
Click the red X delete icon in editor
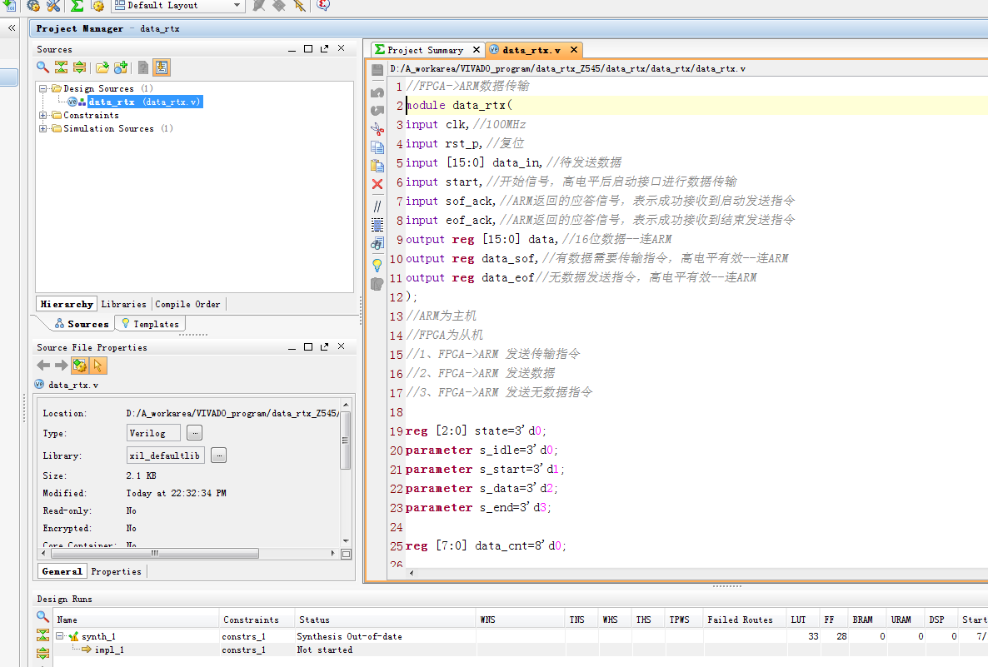(x=377, y=184)
